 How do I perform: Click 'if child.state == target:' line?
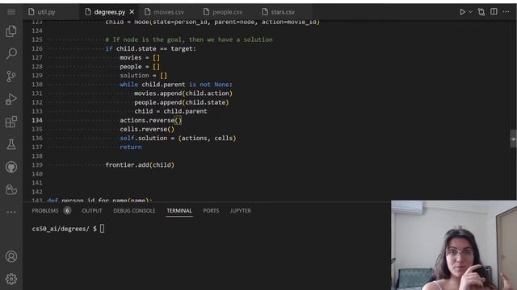pos(151,48)
